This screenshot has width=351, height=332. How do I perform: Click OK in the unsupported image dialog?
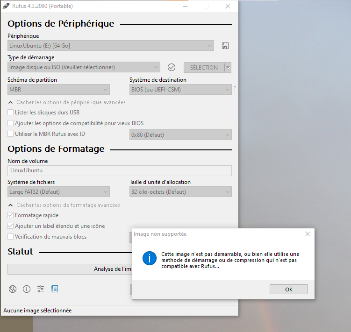288,290
